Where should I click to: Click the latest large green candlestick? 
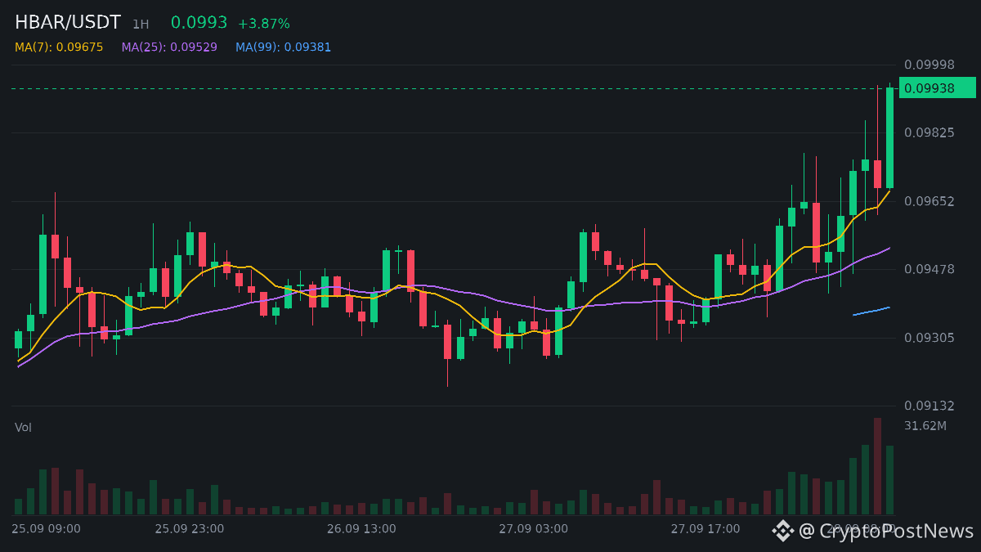tap(889, 137)
